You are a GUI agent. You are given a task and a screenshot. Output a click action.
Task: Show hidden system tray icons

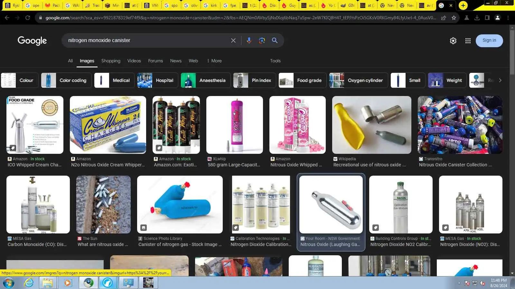tap(459, 283)
